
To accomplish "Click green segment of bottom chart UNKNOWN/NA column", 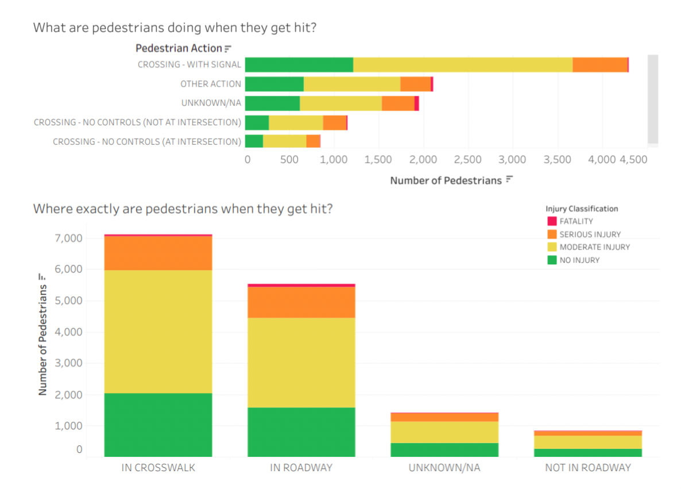I will [444, 449].
